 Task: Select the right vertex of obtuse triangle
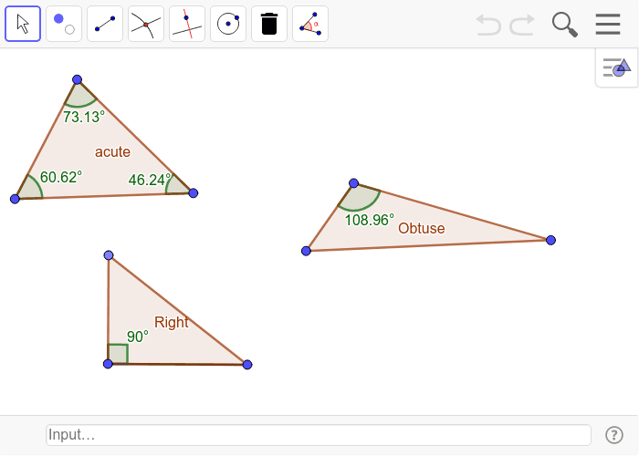click(551, 240)
